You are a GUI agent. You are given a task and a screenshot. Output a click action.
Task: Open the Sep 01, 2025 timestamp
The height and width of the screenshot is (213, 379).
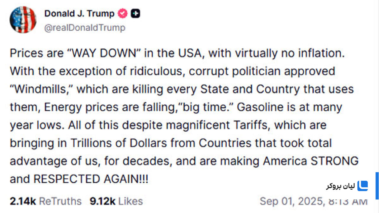(x=314, y=201)
